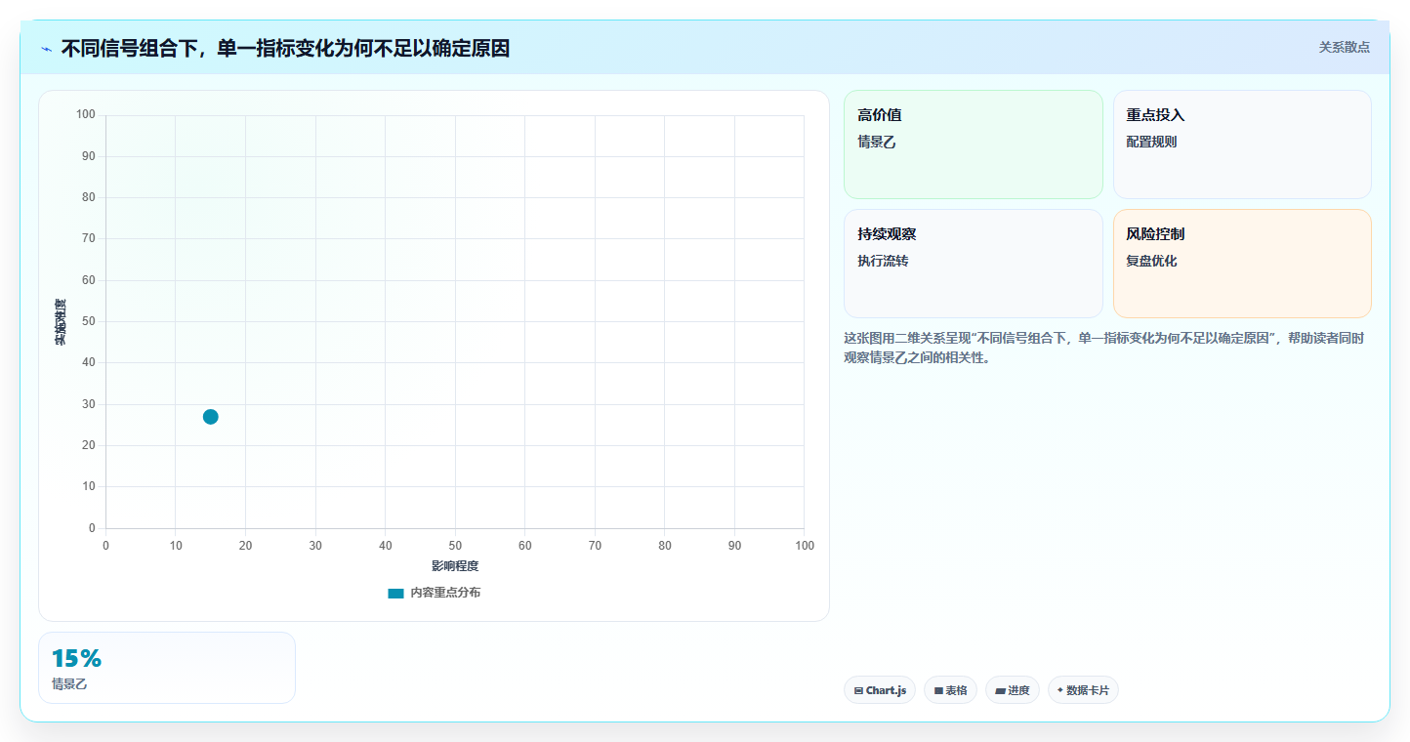1410x742 pixels.
Task: Select the 表格 tag
Action: coord(950,690)
